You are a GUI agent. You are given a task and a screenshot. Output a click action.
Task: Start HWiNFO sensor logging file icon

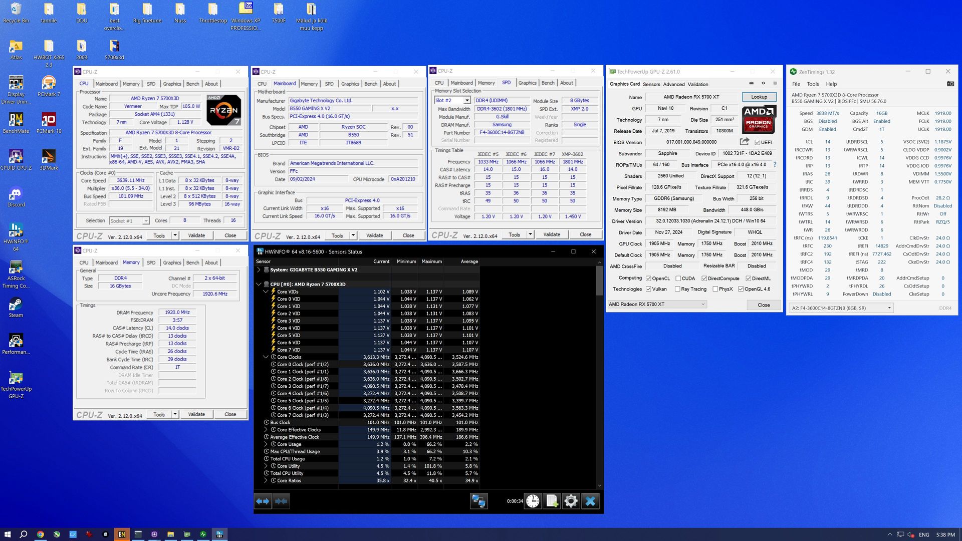552,501
